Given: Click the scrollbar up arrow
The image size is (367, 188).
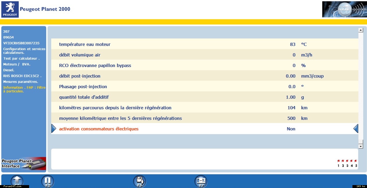Looking at the screenshot, I should 361,30.
